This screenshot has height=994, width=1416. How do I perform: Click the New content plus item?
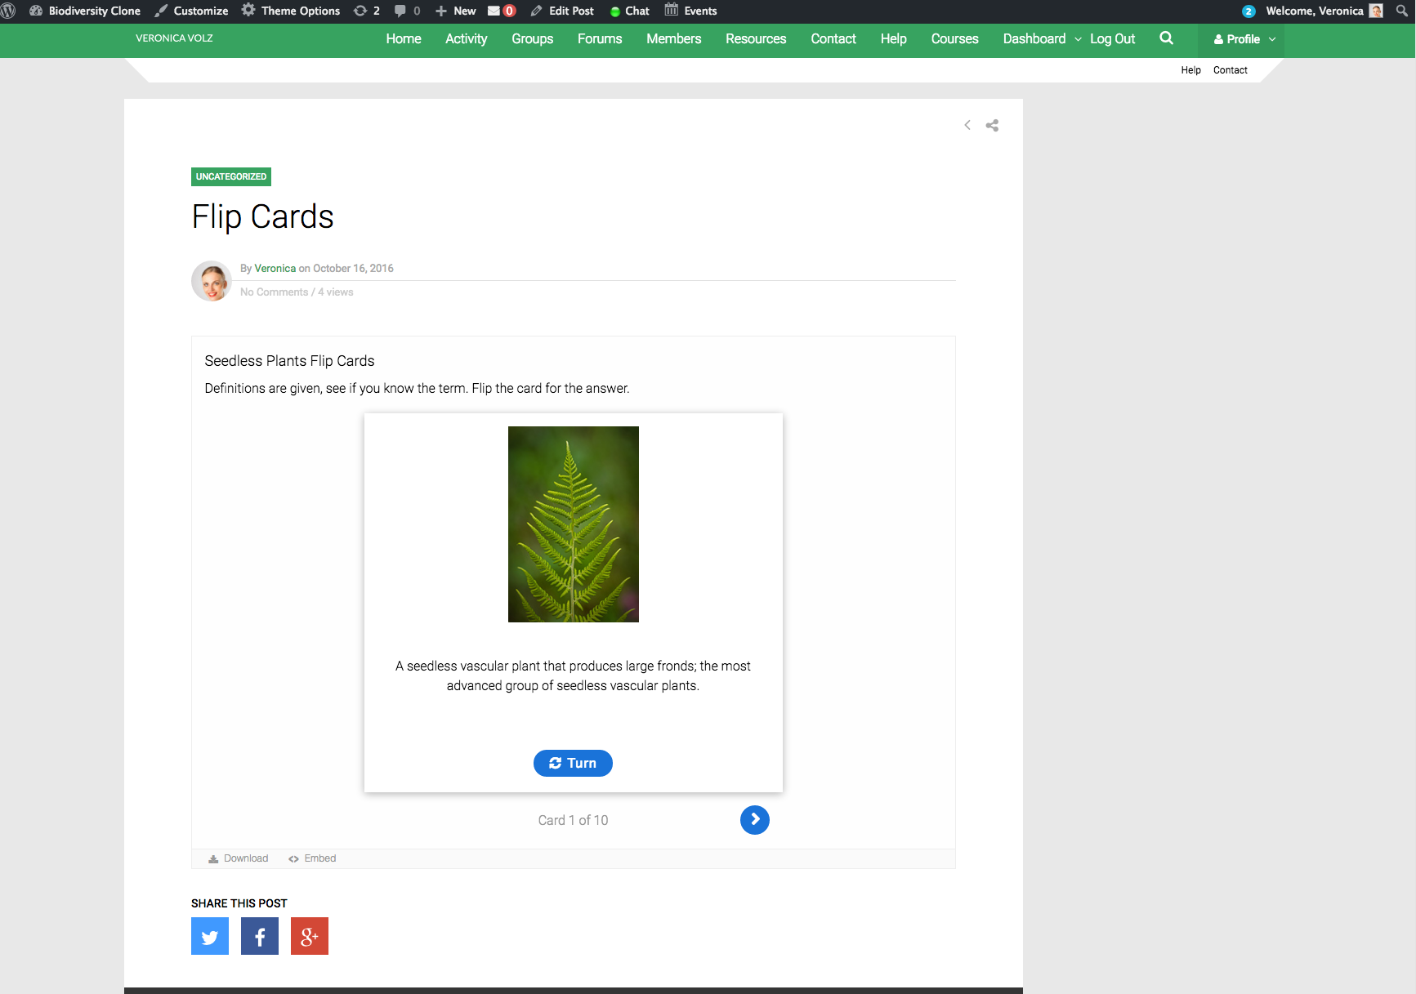(x=456, y=11)
